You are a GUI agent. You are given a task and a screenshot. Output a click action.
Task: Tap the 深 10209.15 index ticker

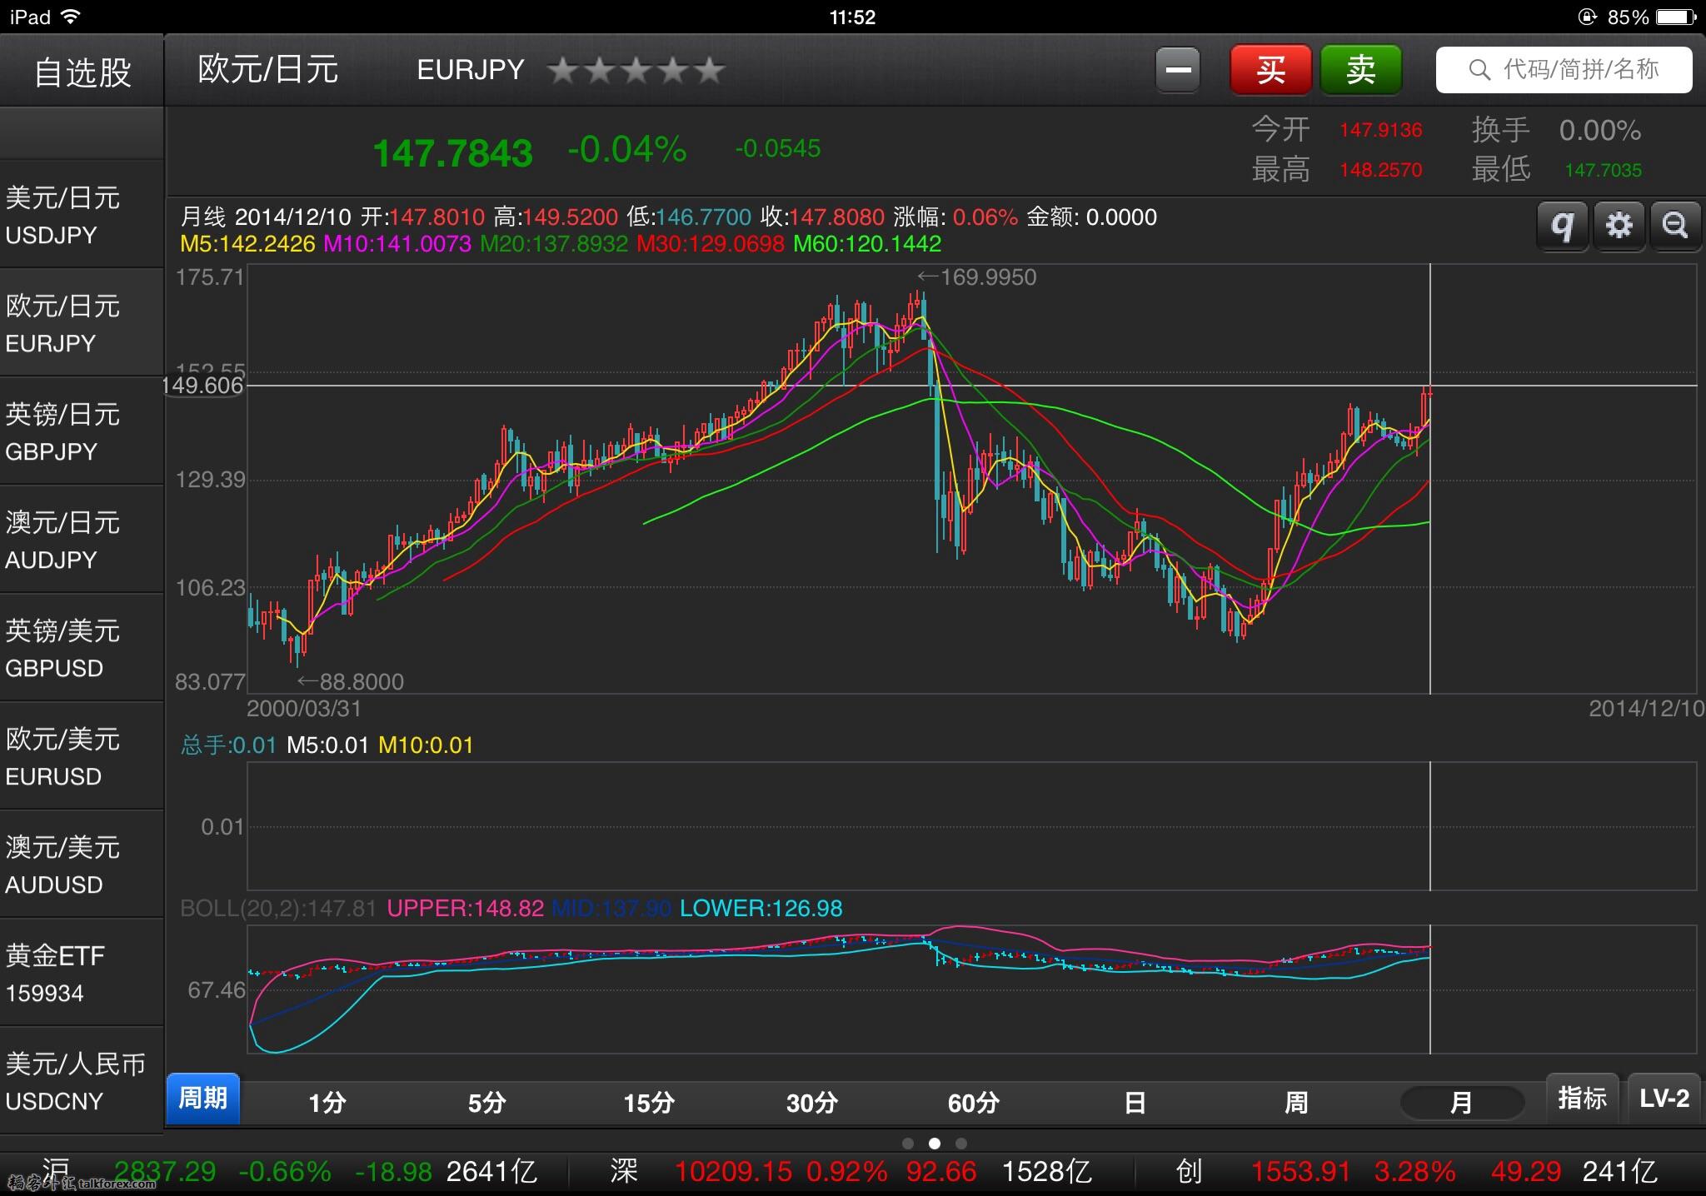[851, 1172]
